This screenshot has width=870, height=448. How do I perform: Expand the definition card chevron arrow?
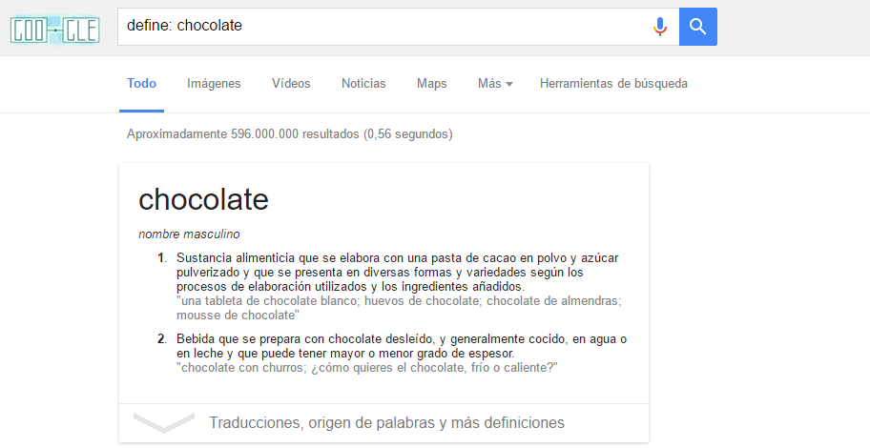pyautogui.click(x=164, y=422)
